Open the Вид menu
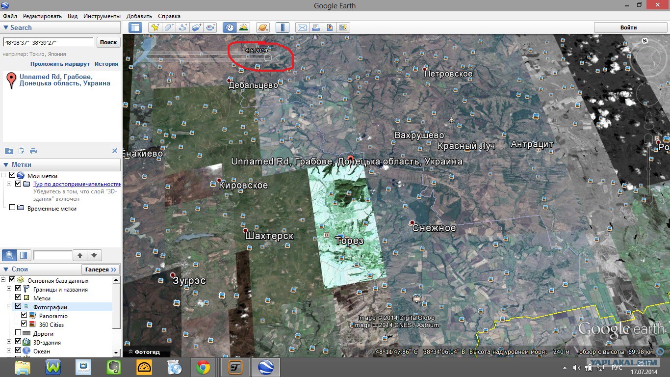Viewport: 670px width, 377px height. tap(73, 16)
